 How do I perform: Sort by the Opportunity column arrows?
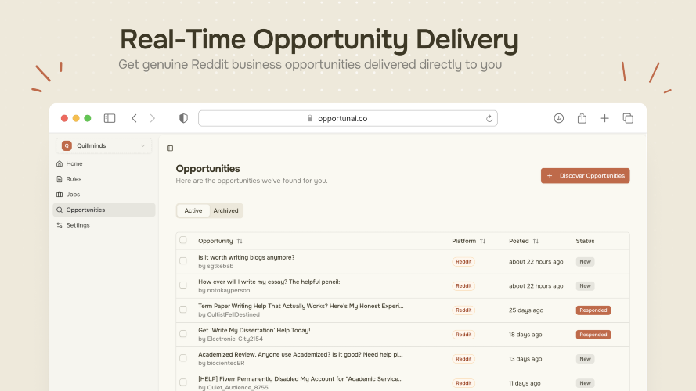click(240, 241)
